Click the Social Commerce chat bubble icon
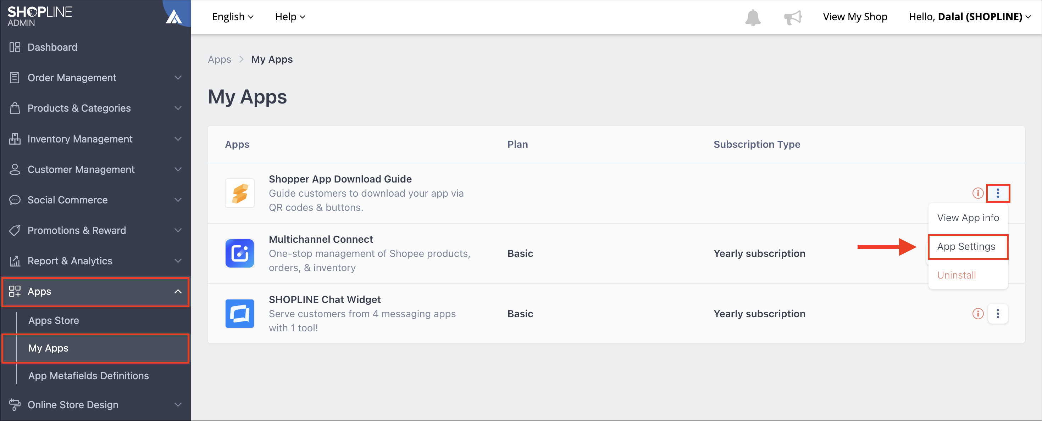Image resolution: width=1042 pixels, height=421 pixels. [15, 200]
